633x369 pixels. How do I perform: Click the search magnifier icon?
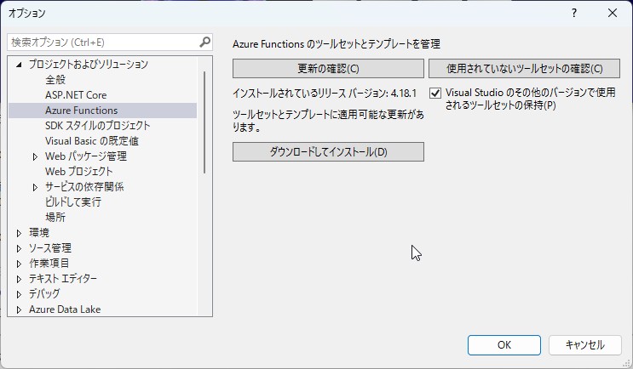click(x=205, y=42)
